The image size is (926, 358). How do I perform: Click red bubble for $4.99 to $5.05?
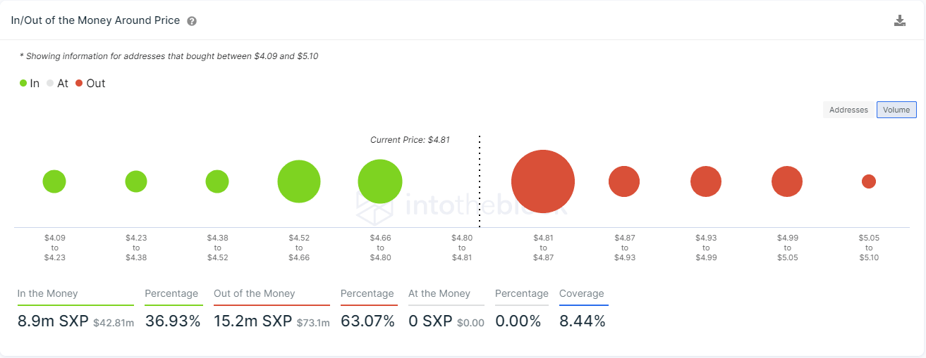click(787, 181)
